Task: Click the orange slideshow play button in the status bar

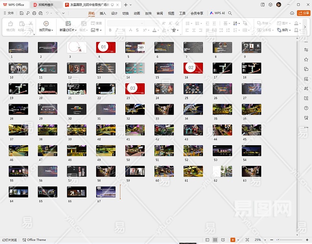Action: [233, 240]
